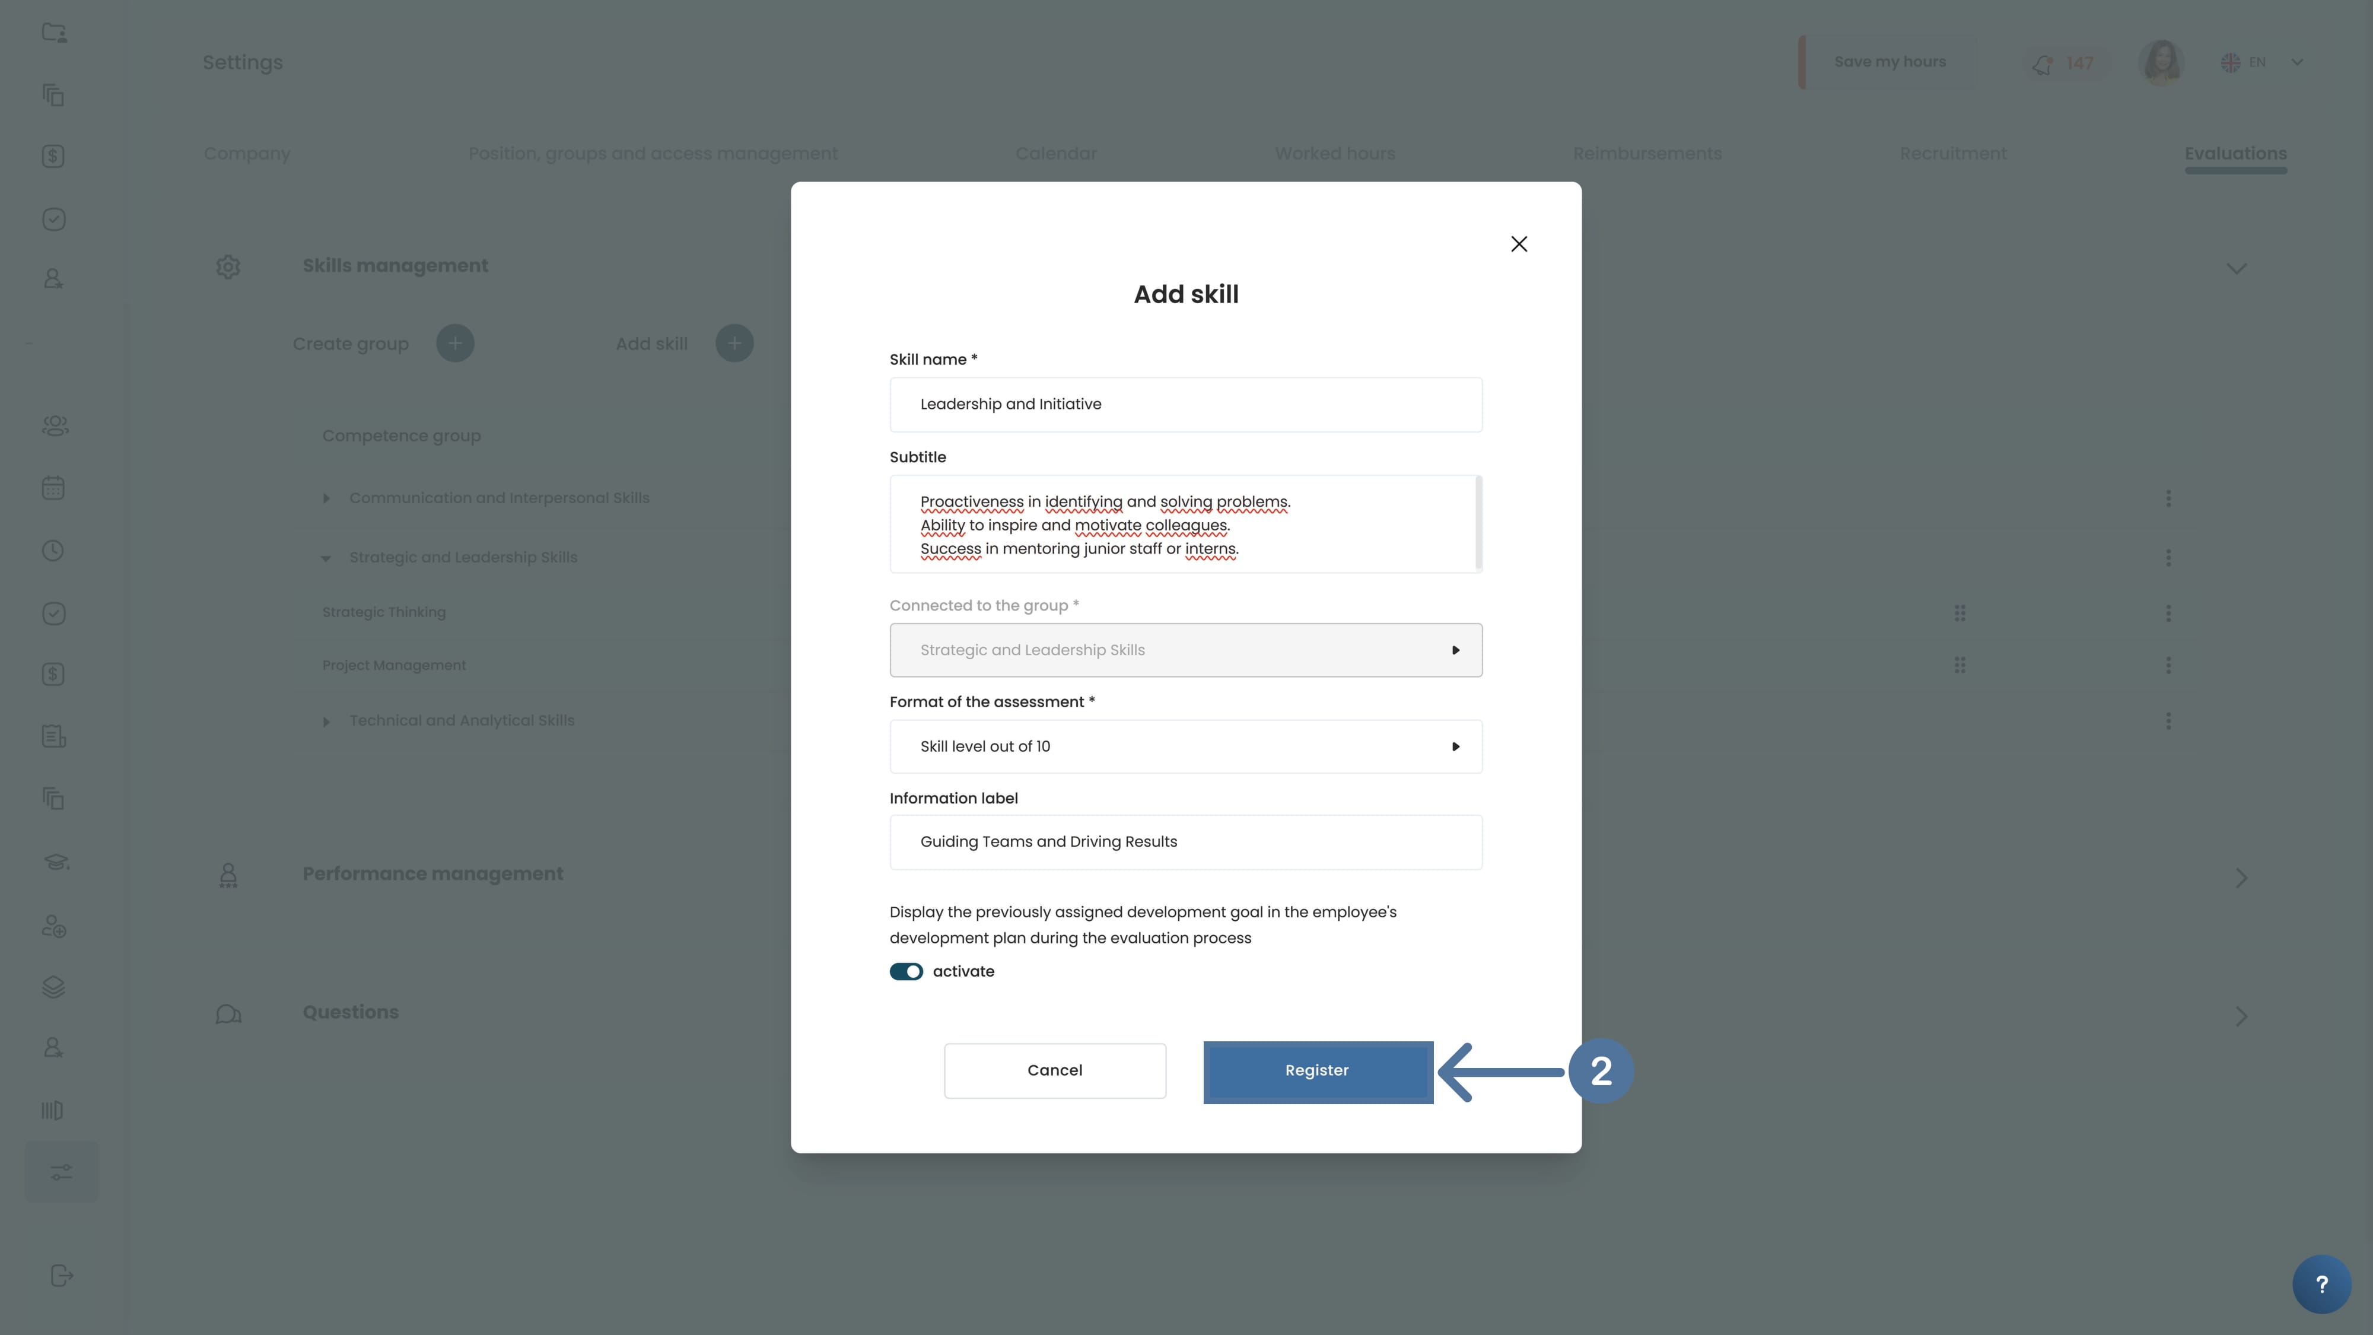Image resolution: width=2373 pixels, height=1335 pixels.
Task: Select the Strategic Thinking skill
Action: pos(384,613)
